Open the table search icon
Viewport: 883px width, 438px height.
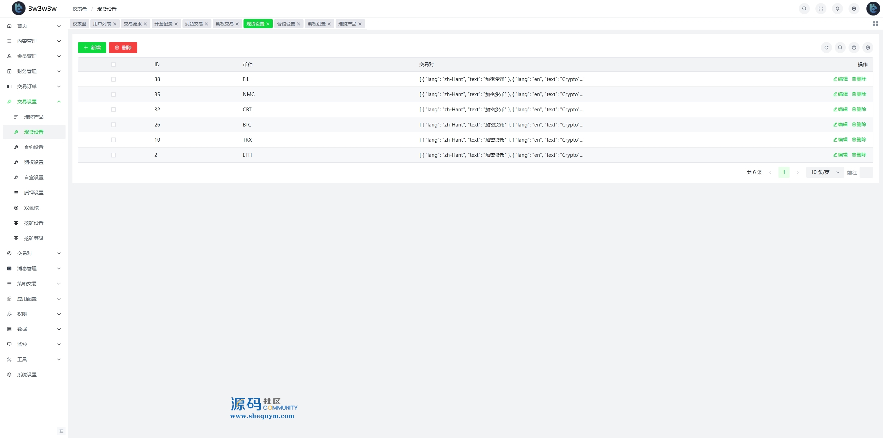pyautogui.click(x=840, y=48)
